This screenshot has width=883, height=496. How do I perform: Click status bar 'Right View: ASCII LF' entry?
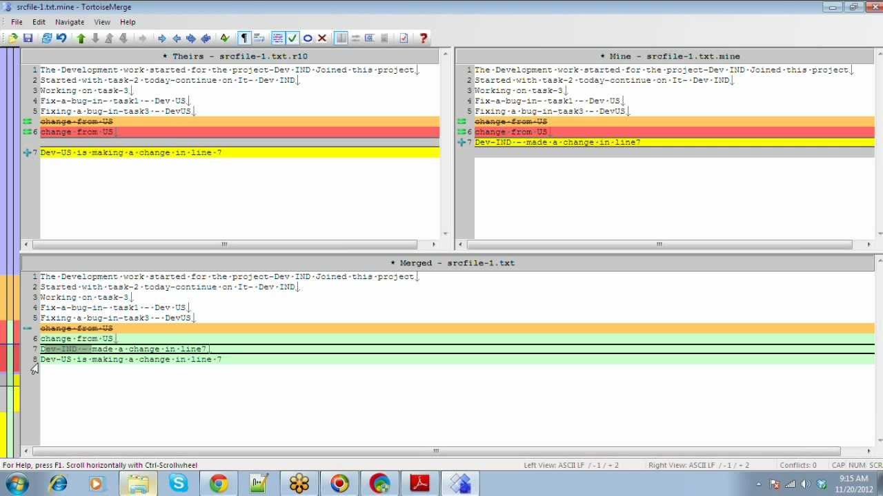click(698, 465)
